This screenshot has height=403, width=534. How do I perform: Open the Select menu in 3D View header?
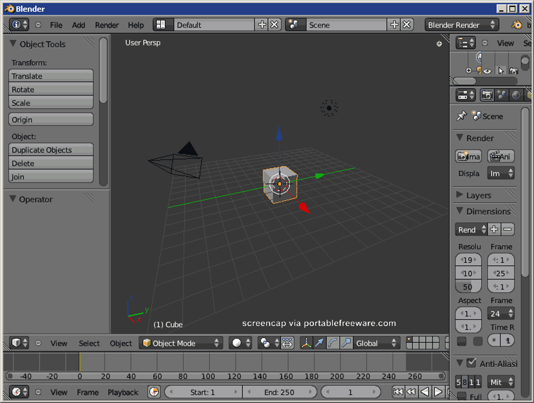(x=89, y=343)
